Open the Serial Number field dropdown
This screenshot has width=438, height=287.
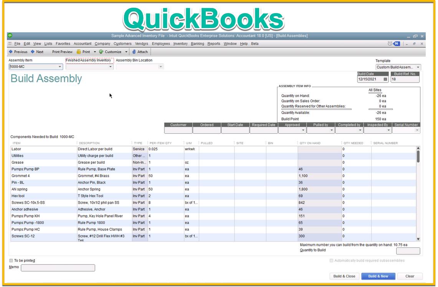[x=417, y=130]
